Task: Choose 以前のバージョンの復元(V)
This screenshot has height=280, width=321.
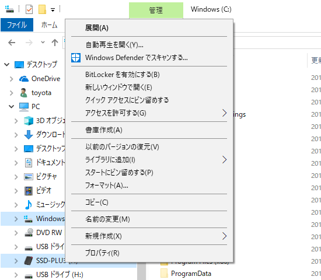Action: coord(149,147)
